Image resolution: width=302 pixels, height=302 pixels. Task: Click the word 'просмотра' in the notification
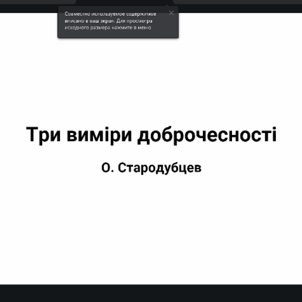[x=141, y=21]
